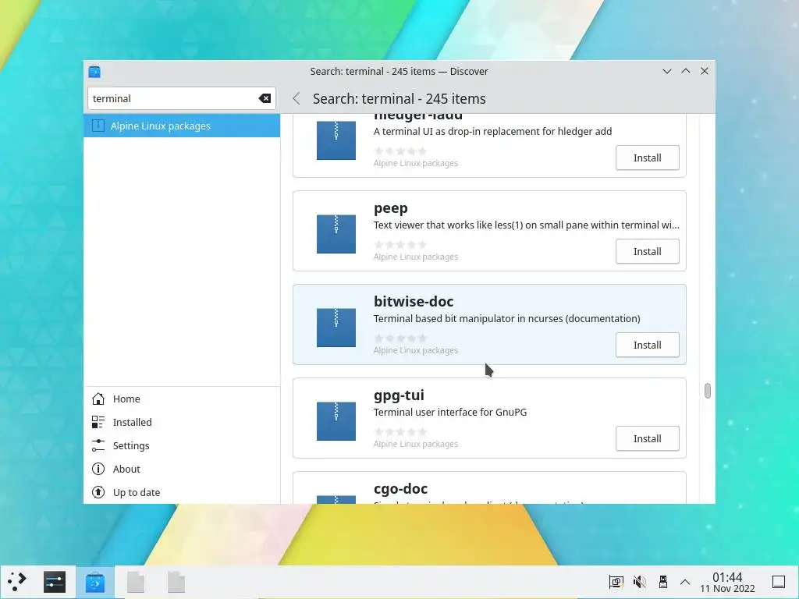799x599 pixels.
Task: Open the peep package icon
Action: tap(336, 234)
